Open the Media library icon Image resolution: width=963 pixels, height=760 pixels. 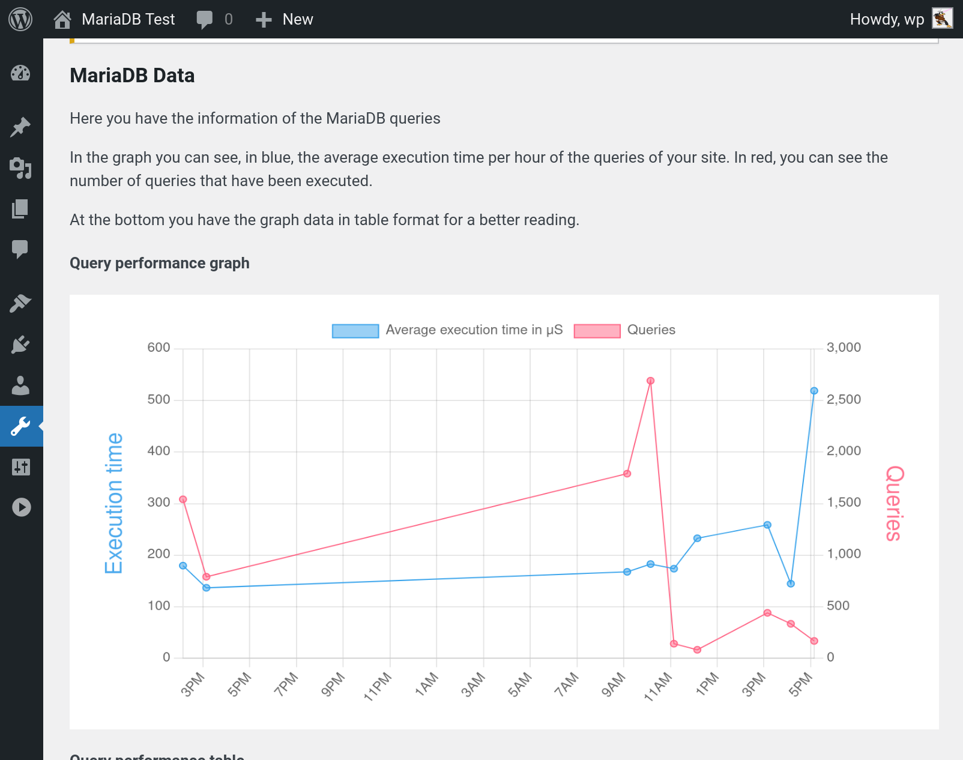(x=20, y=168)
